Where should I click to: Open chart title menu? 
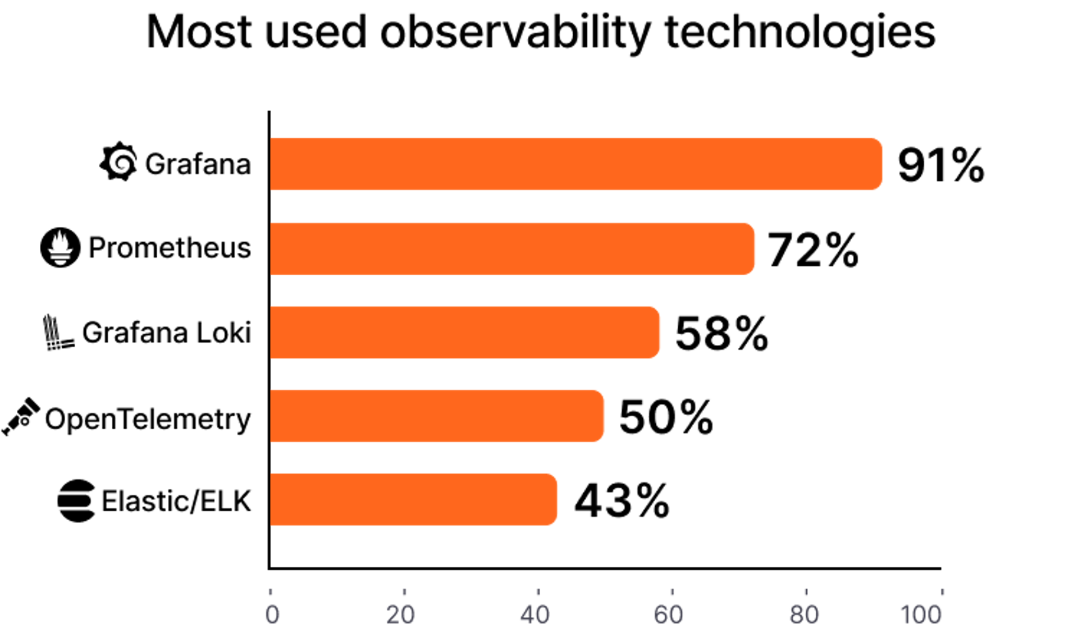(x=540, y=34)
